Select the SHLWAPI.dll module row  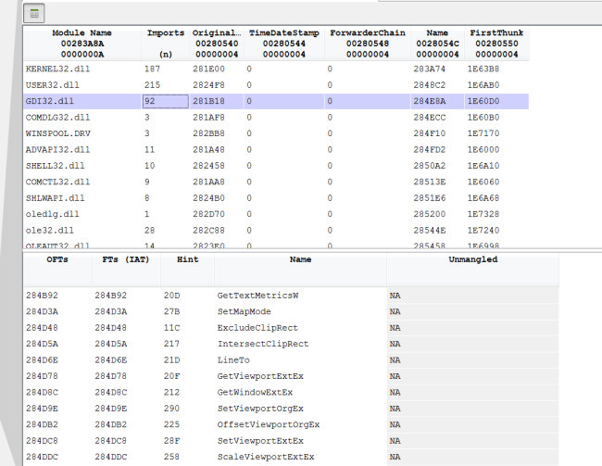click(276, 198)
